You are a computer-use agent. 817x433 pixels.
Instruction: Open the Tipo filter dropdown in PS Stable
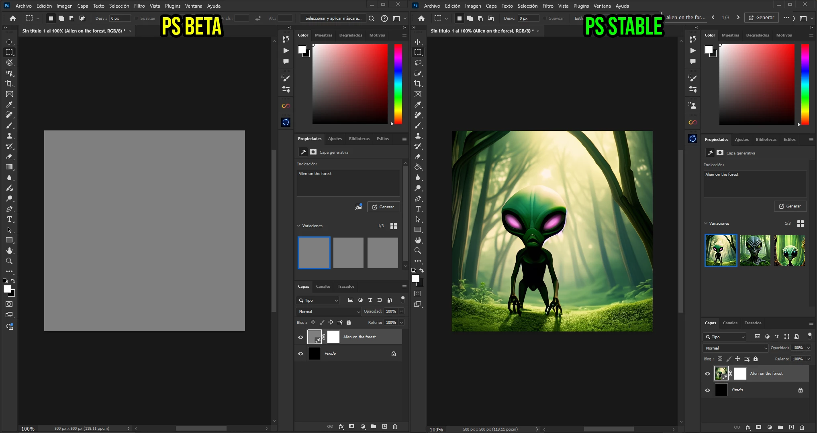coord(725,337)
